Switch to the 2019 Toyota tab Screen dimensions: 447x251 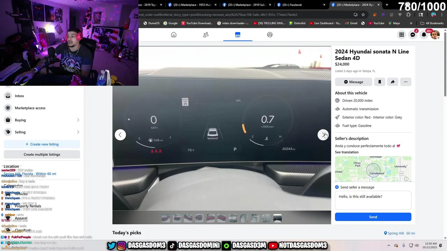(149, 5)
